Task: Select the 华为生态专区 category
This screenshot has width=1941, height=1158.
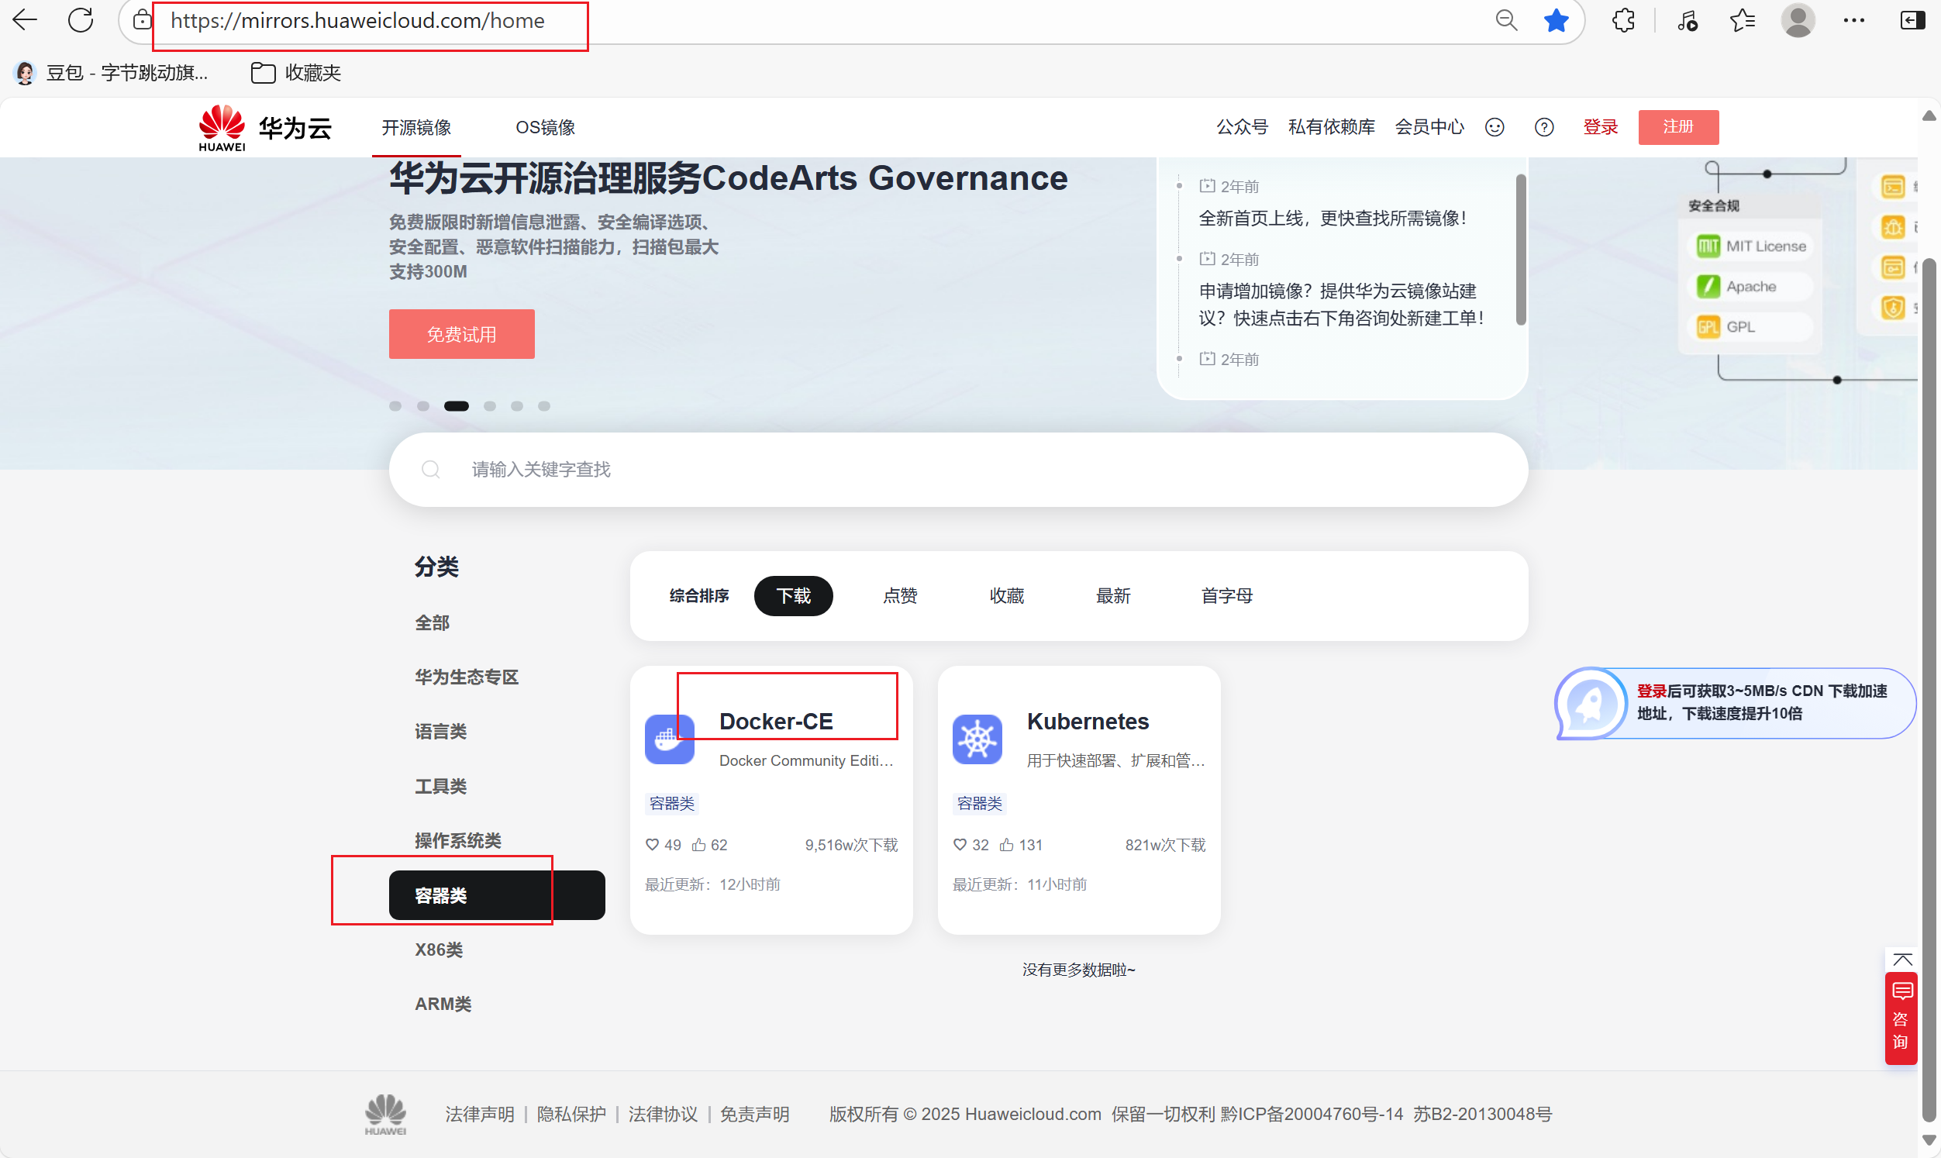Action: pyautogui.click(x=467, y=677)
